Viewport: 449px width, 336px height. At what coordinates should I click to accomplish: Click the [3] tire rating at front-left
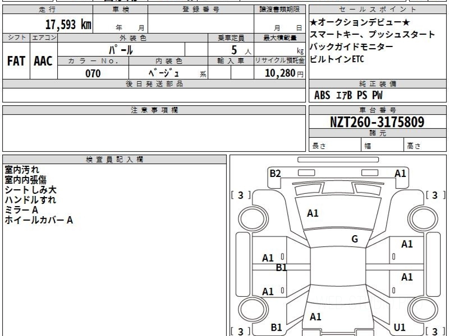click(x=241, y=195)
